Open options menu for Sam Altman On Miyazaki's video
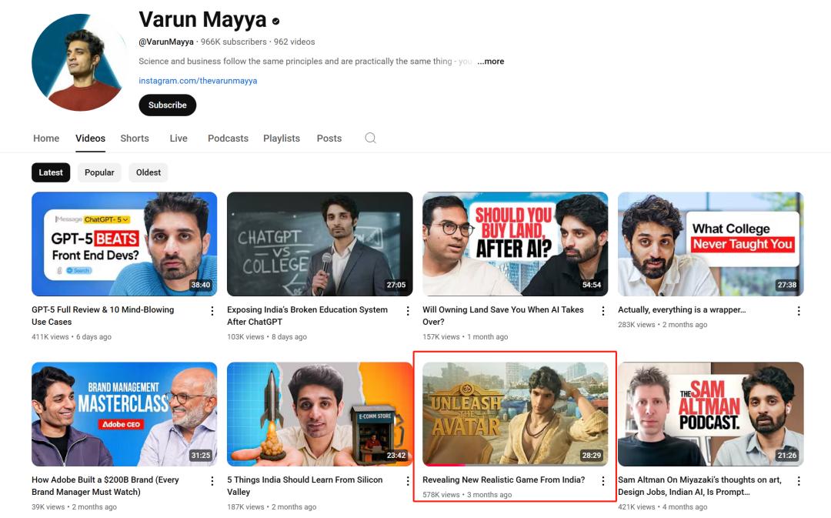The height and width of the screenshot is (518, 831). point(799,481)
